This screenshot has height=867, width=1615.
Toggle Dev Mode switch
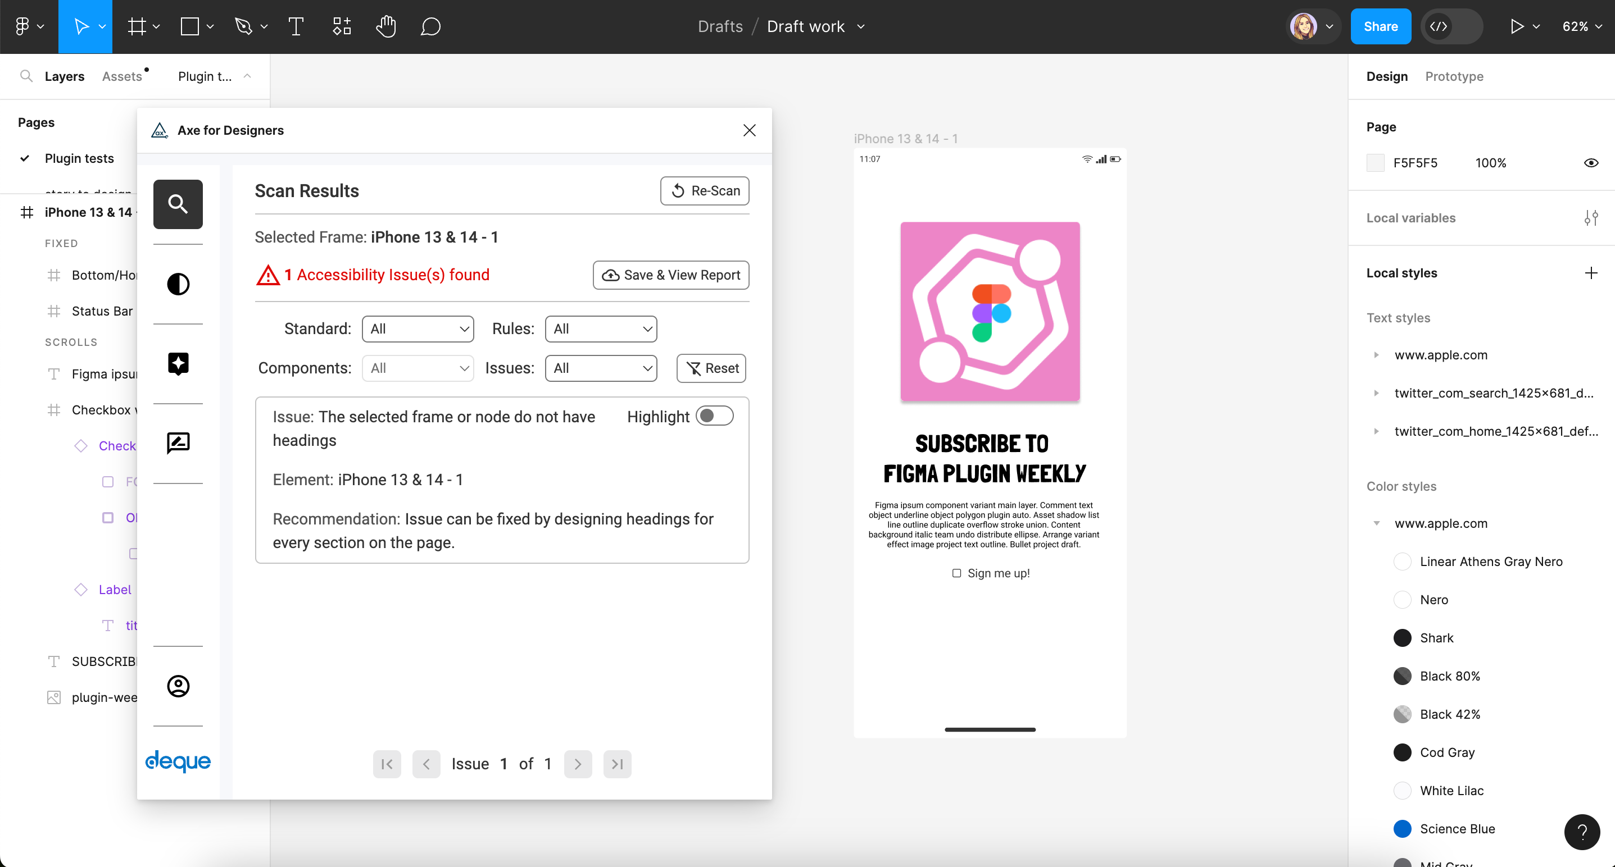[1451, 26]
